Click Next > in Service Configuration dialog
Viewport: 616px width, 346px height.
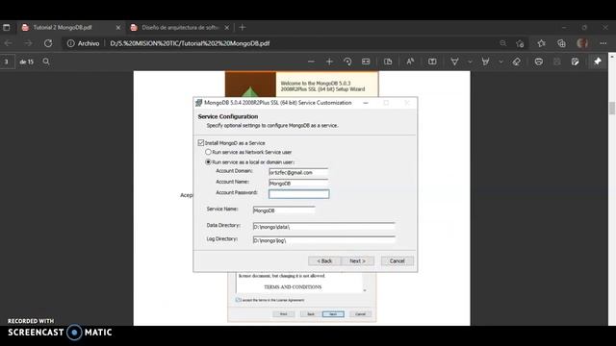(357, 260)
